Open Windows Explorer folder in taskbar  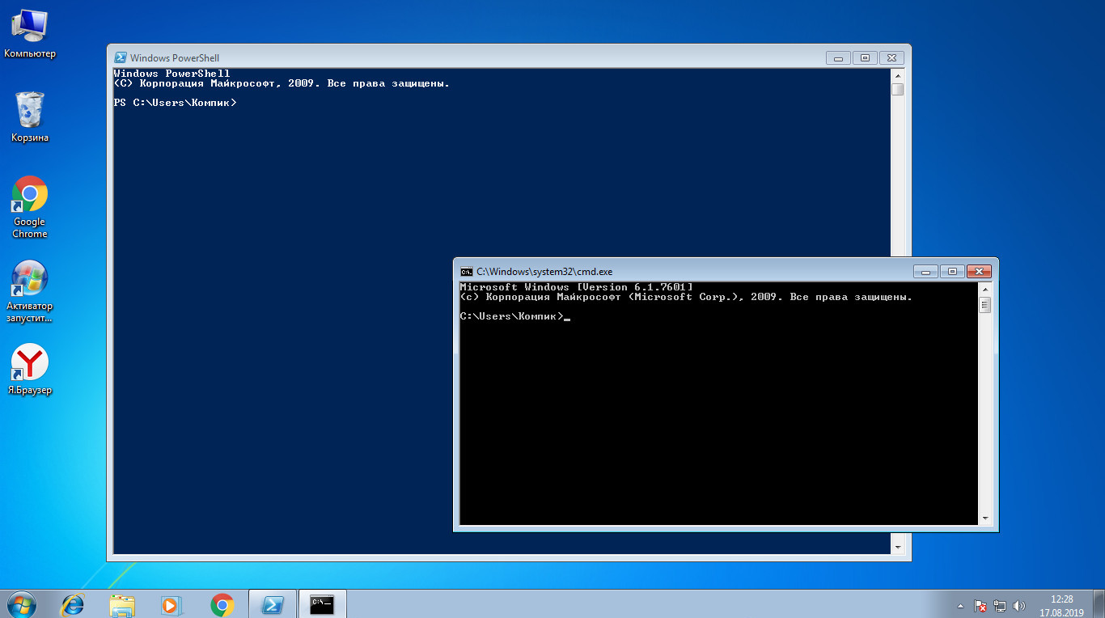pyautogui.click(x=122, y=604)
